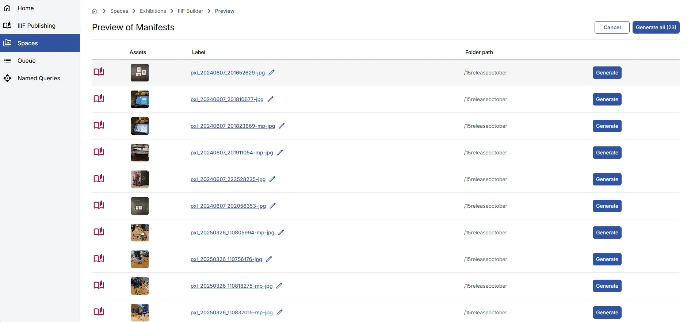Go to IIIF Builder breadcrumb link
This screenshot has height=322, width=691.
(x=190, y=11)
